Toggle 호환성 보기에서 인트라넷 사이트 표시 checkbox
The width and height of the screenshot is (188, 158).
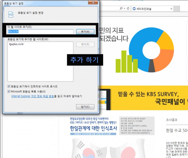pos(9,86)
